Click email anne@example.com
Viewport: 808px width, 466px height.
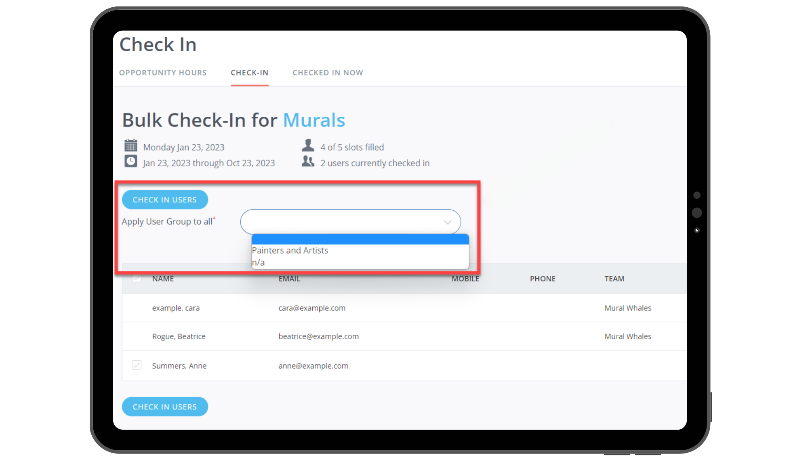coord(313,366)
